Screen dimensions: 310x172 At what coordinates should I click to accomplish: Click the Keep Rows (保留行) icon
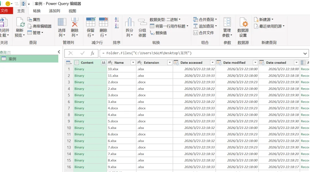click(90, 22)
